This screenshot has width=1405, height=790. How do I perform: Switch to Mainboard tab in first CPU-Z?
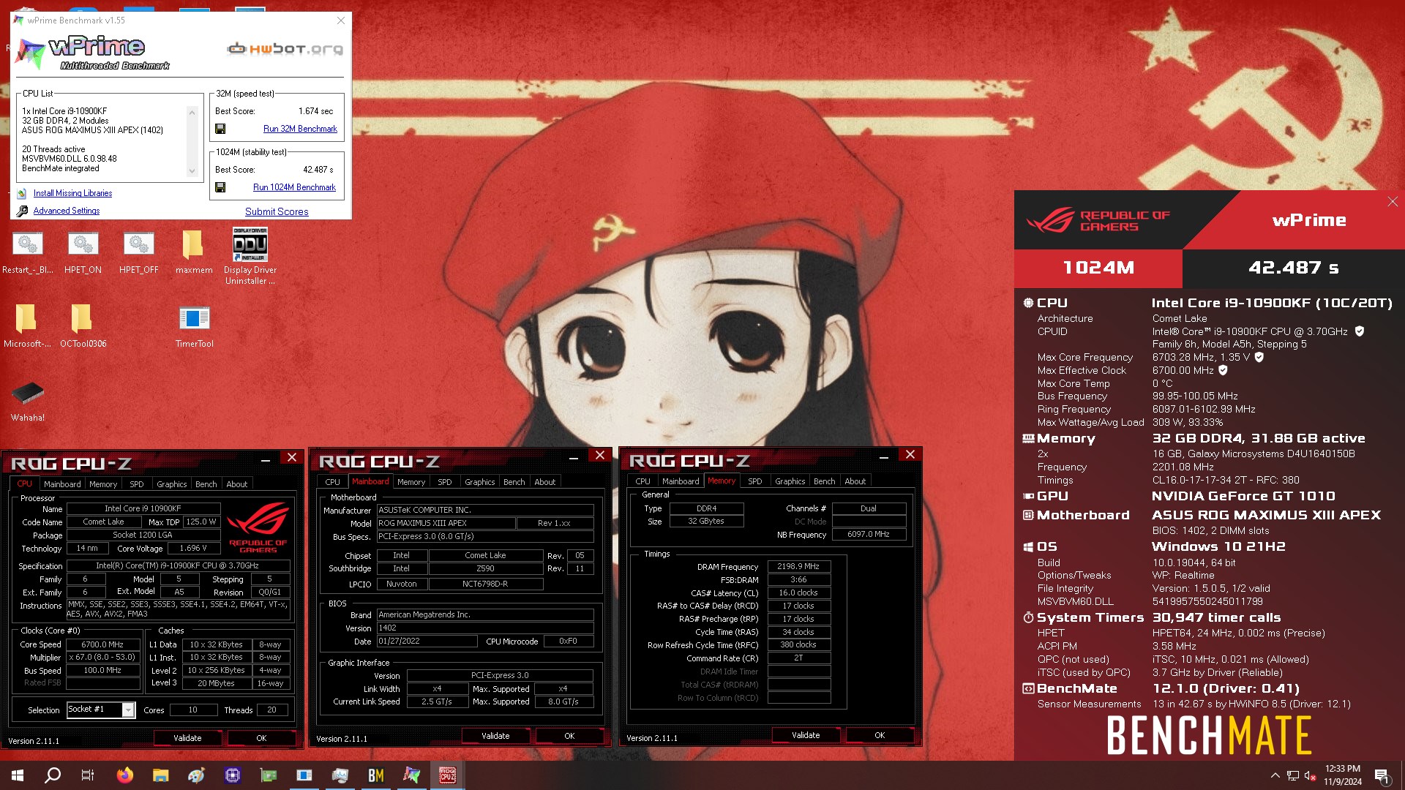[62, 484]
